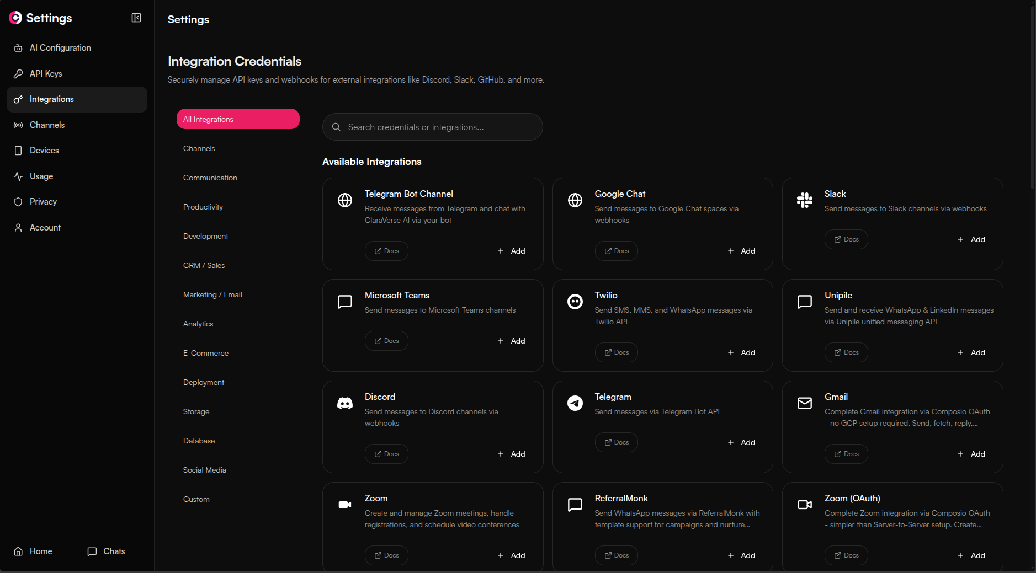
Task: Collapse the sidebar with the panel icon
Action: coord(136,17)
